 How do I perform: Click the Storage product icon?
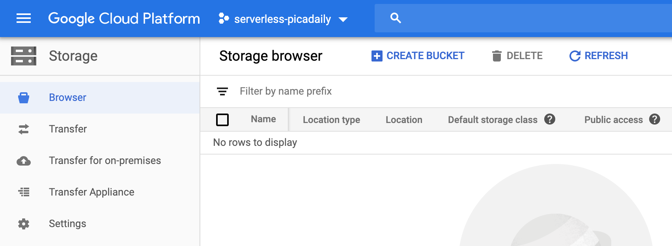click(24, 56)
